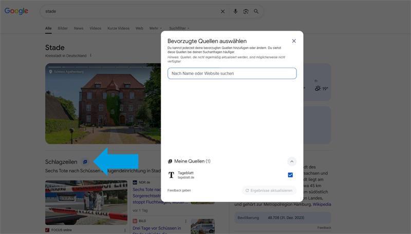Switch to the Videos tab

tap(96, 28)
